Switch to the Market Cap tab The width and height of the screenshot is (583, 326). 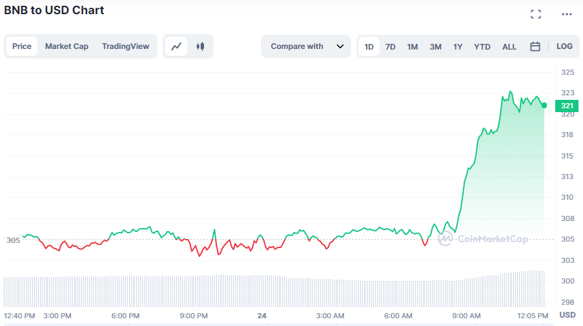click(66, 46)
